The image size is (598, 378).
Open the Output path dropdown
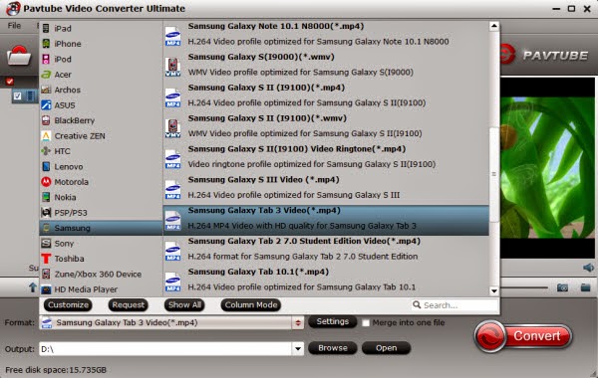(298, 348)
